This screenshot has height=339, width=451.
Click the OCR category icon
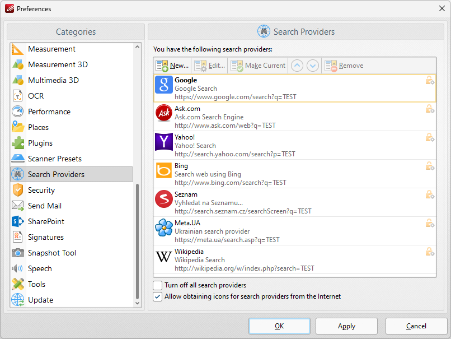[x=17, y=96]
